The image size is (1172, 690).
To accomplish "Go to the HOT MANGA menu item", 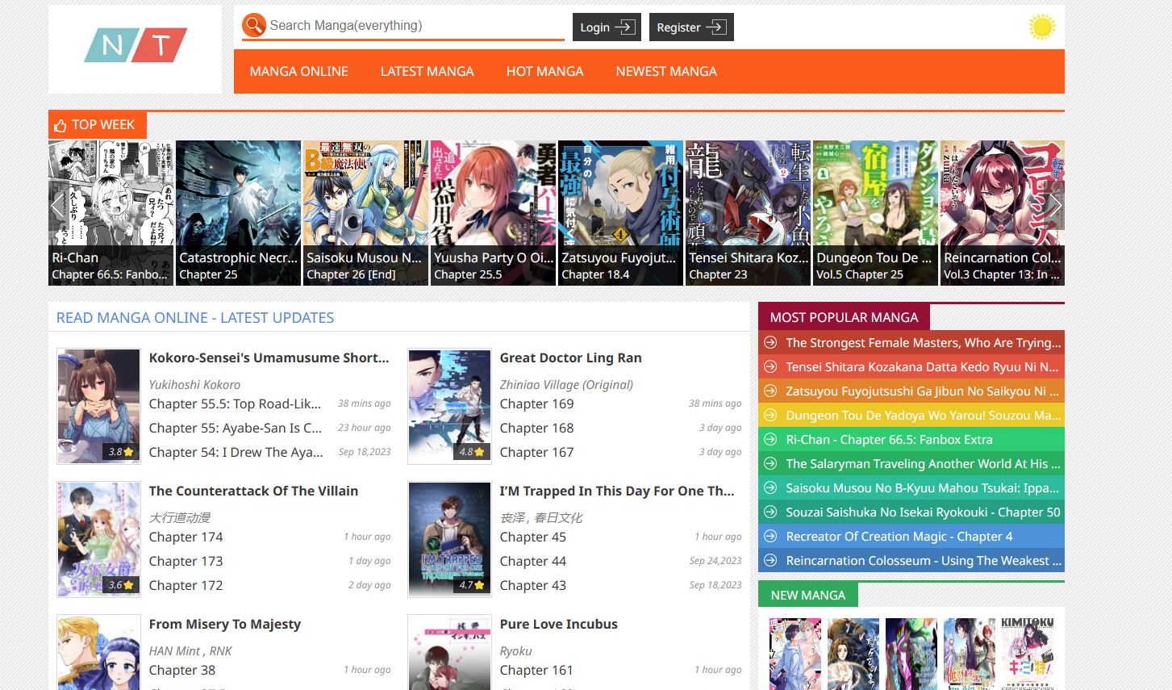I will coord(544,72).
